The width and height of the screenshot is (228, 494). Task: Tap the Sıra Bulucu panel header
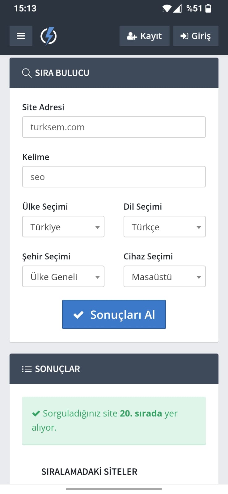114,73
